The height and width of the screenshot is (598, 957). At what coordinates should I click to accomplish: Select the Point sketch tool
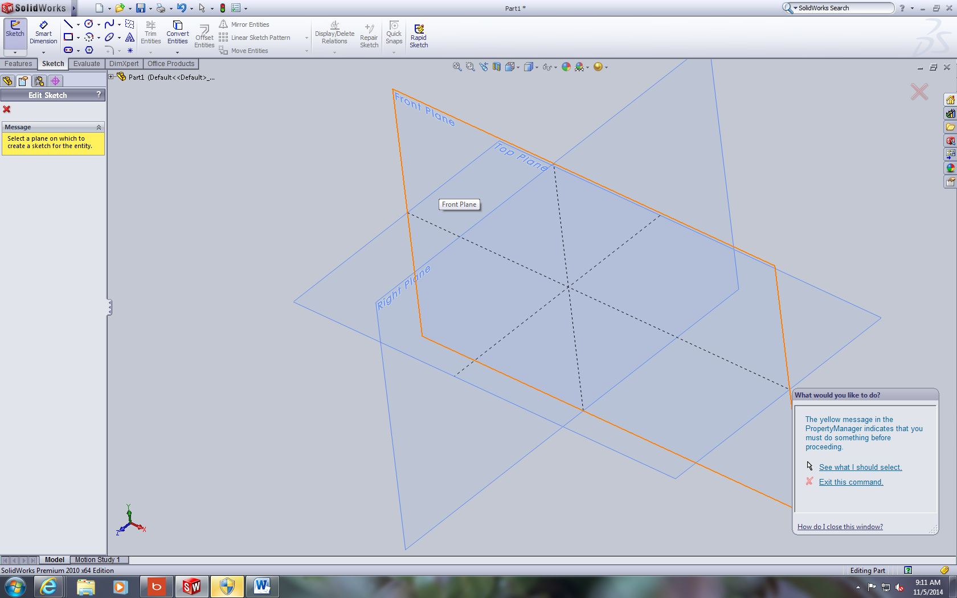(x=130, y=50)
